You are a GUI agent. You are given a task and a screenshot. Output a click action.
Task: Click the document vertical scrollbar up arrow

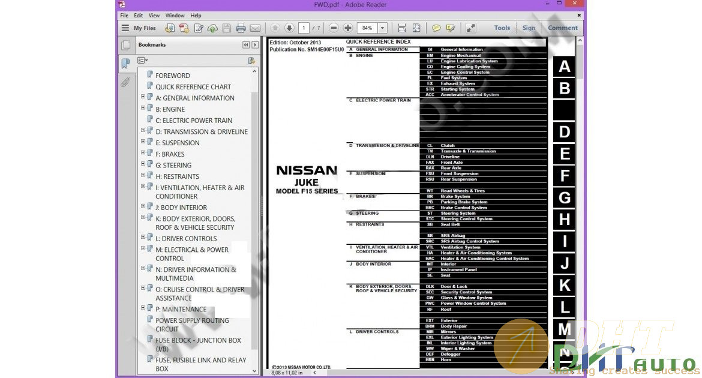tap(580, 40)
